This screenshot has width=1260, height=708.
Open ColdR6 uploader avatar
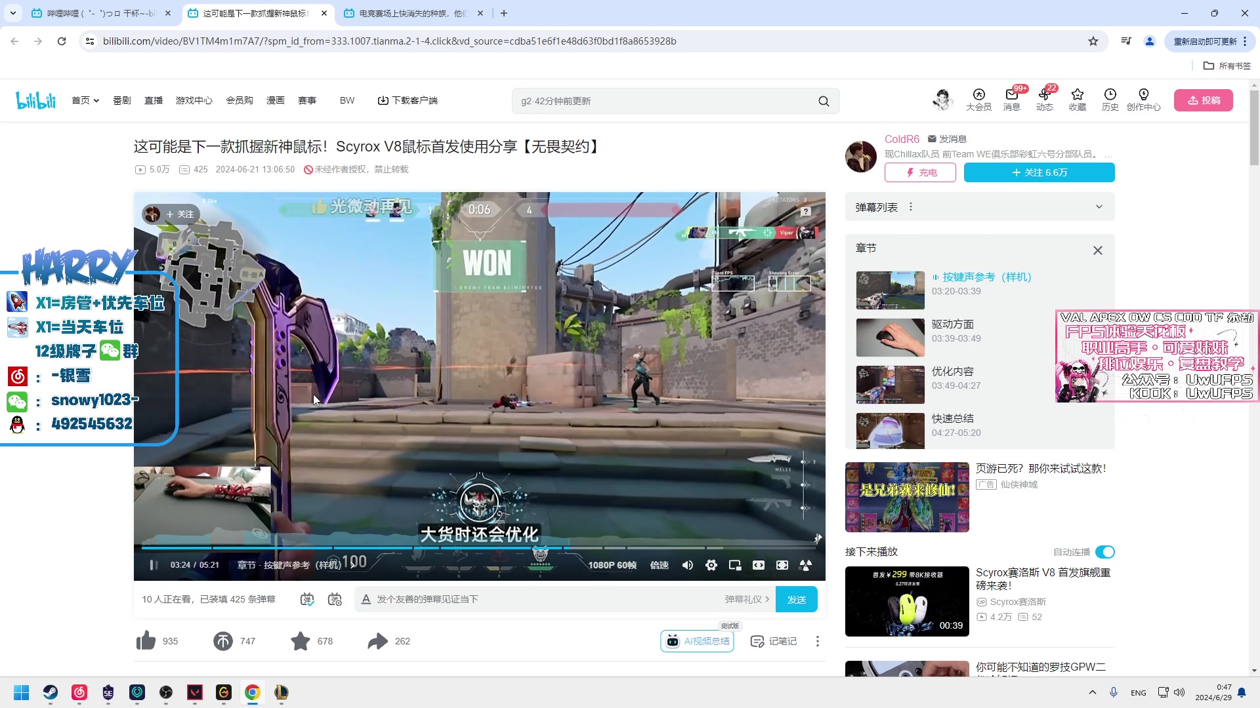click(861, 157)
